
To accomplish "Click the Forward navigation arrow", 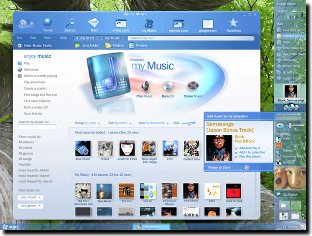I will pos(32,24).
